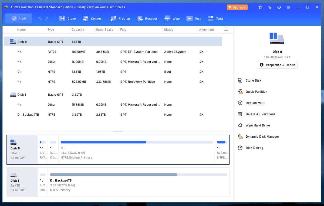The height and width of the screenshot is (206, 324).
Task: Select the Disk 1 row in the list
Action: point(113,95)
